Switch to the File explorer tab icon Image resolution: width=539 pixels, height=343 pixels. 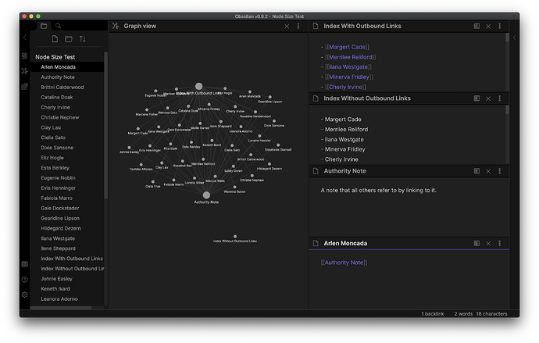(x=44, y=26)
